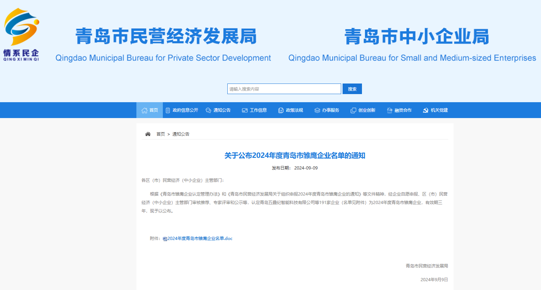Click the 首页 breadcrumb link
Image resolution: width=541 pixels, height=290 pixels.
pos(161,134)
